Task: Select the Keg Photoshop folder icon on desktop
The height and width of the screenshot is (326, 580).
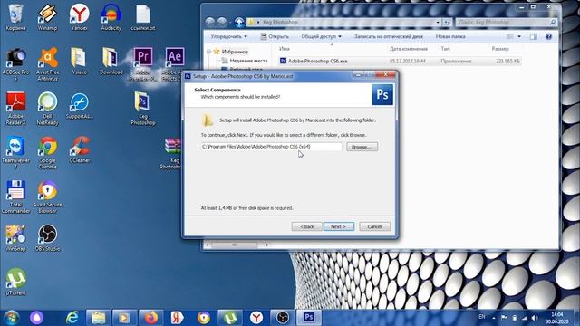Action: [x=143, y=109]
